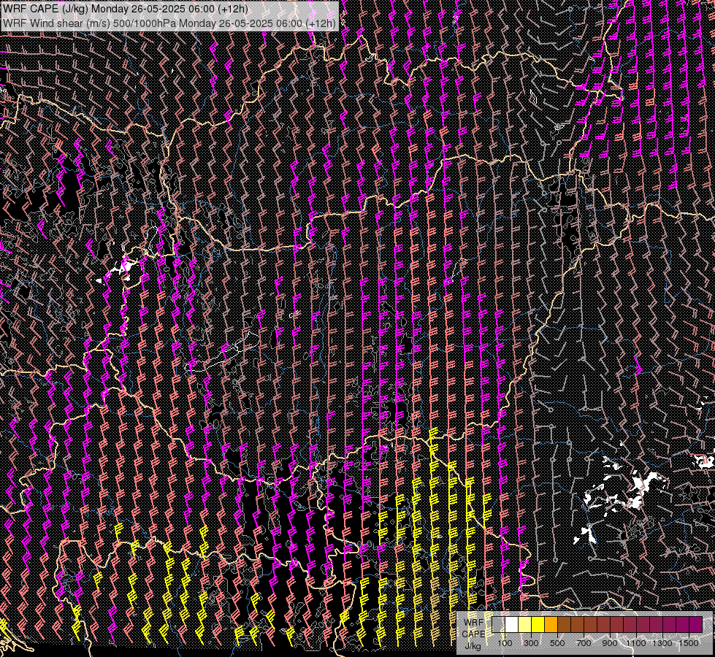The height and width of the screenshot is (657, 715).
Task: Click the WRF CAPE title line
Action: tap(126, 9)
